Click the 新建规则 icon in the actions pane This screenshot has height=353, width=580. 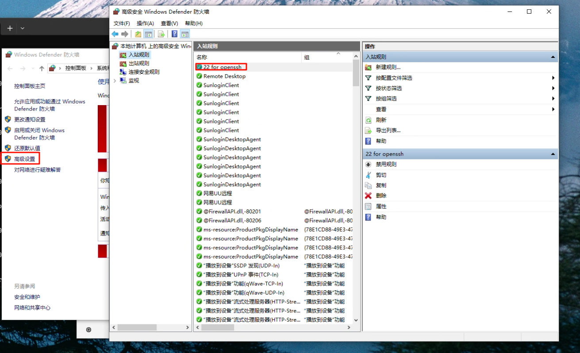click(x=368, y=67)
